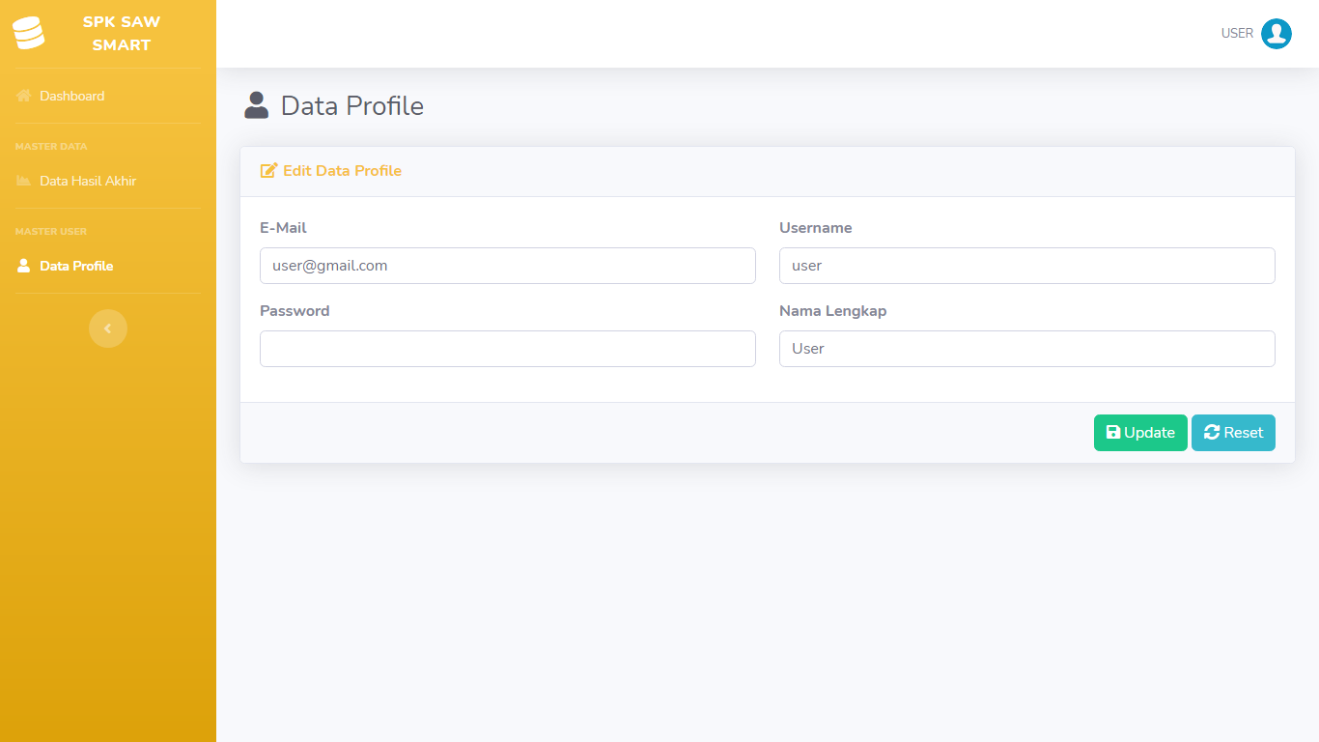Click the Username field label
This screenshot has height=742, width=1319.
[x=816, y=228]
